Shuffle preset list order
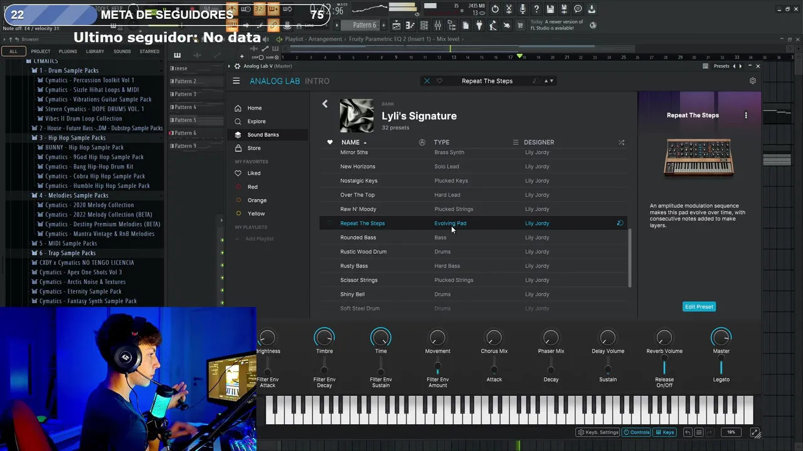 pos(621,142)
